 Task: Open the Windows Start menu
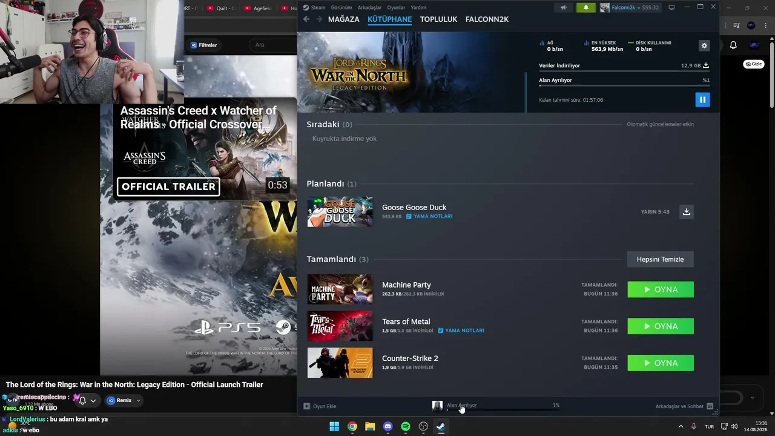(334, 426)
